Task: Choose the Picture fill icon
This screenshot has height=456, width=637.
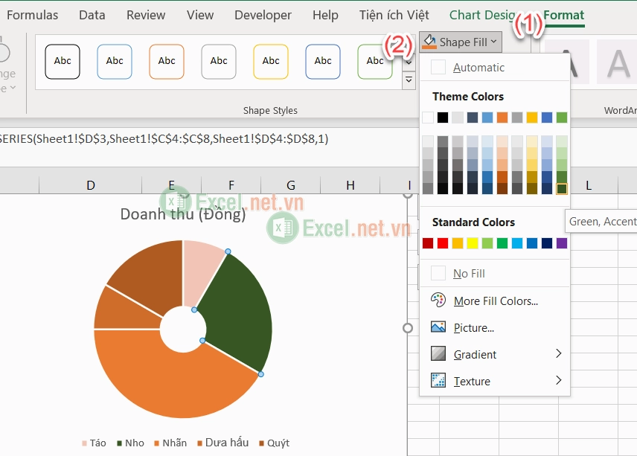Action: coord(438,327)
